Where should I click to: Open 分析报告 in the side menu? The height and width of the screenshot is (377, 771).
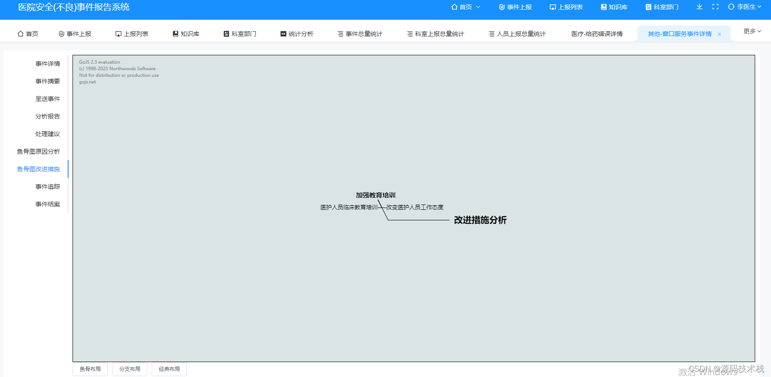pos(47,116)
